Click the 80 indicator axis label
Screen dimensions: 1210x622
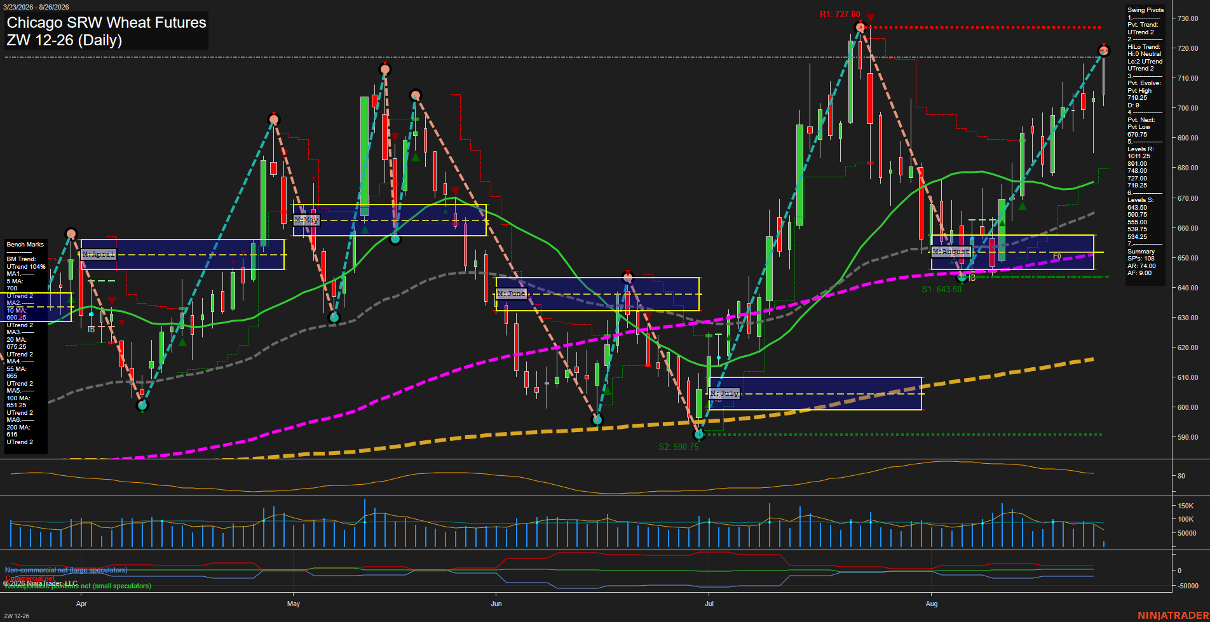coord(1181,476)
